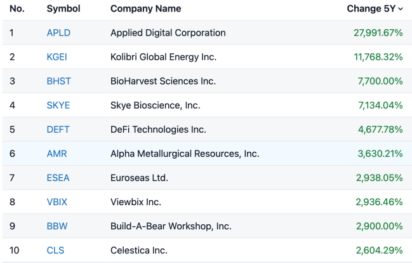Click the ESEA stock symbol
Screen dimensions: 412x263
tap(58, 178)
